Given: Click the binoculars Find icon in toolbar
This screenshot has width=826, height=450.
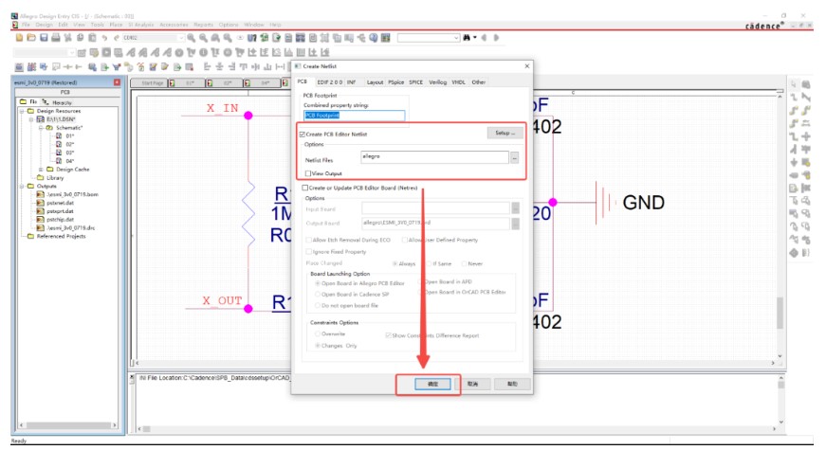Looking at the screenshot, I should pyautogui.click(x=467, y=37).
